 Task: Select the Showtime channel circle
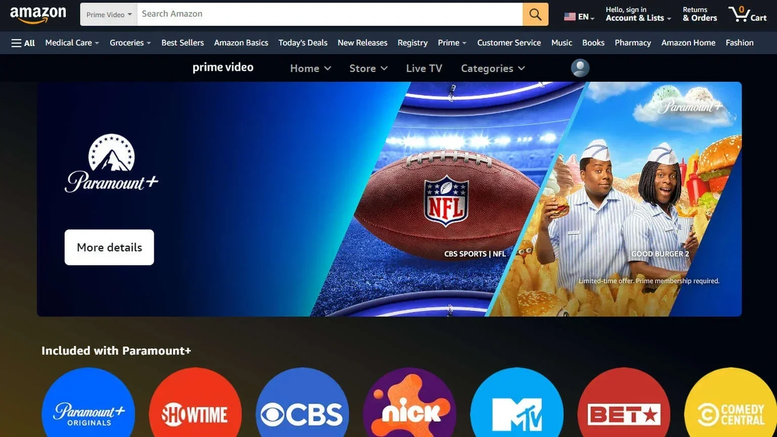[195, 402]
